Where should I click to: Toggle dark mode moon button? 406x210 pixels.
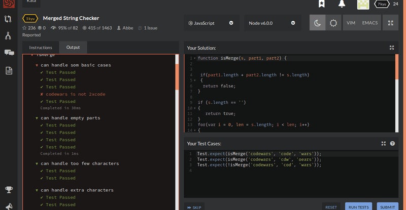[x=317, y=23]
